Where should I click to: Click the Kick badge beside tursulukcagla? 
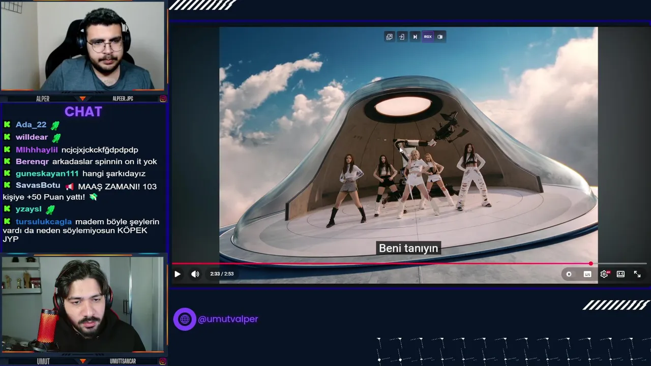coord(7,222)
